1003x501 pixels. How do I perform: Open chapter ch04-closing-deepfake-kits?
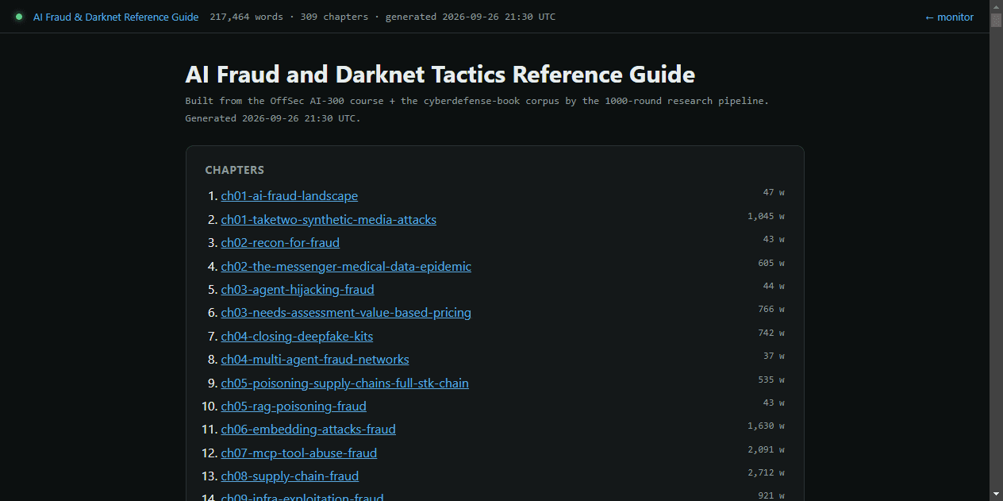(297, 337)
